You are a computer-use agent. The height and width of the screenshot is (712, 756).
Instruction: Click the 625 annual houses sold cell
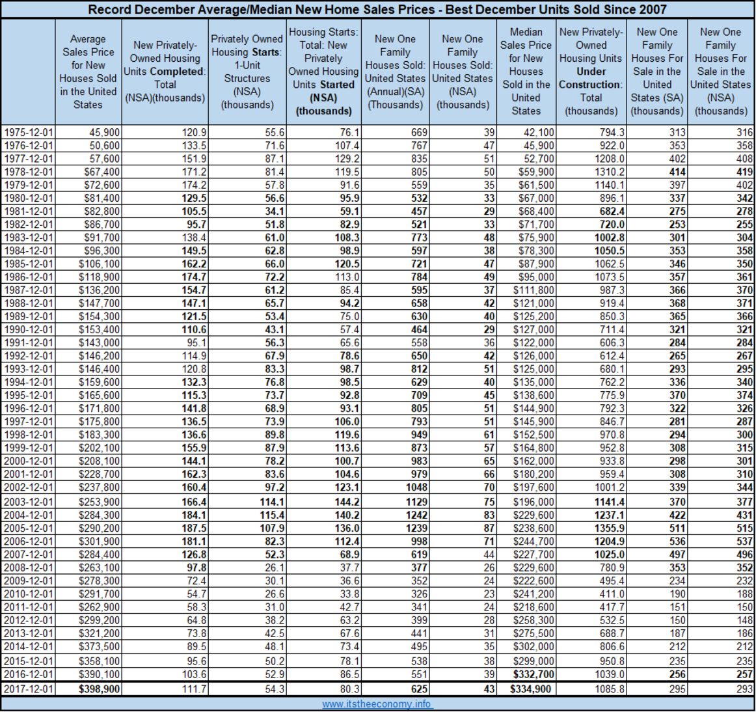tap(395, 689)
